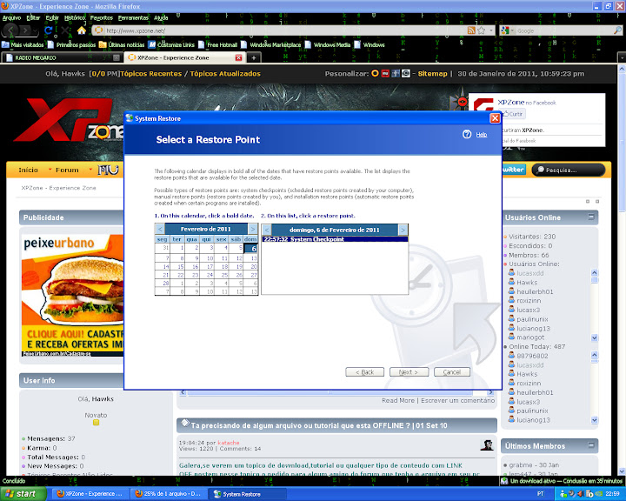Click the tab list dropdown arrow
Viewport: 626px width, 501px height.
click(622, 58)
